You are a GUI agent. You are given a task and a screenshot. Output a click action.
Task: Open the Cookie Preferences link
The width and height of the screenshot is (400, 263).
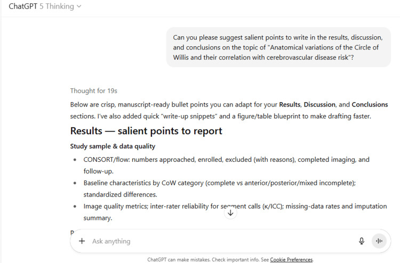[x=291, y=260]
